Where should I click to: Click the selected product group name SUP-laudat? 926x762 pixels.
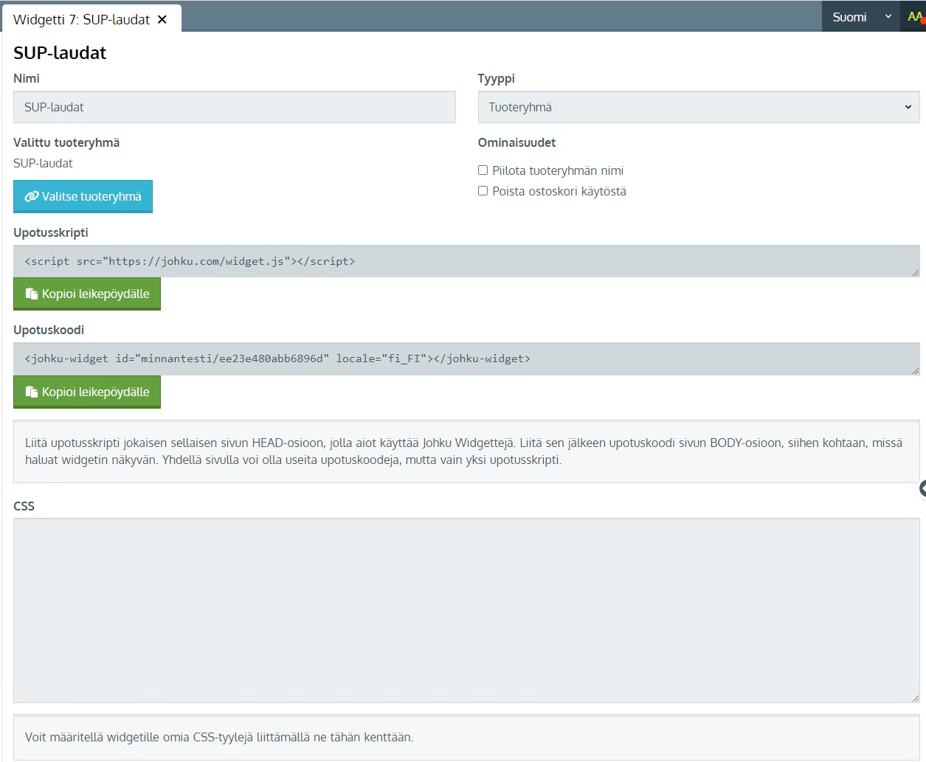(x=43, y=163)
